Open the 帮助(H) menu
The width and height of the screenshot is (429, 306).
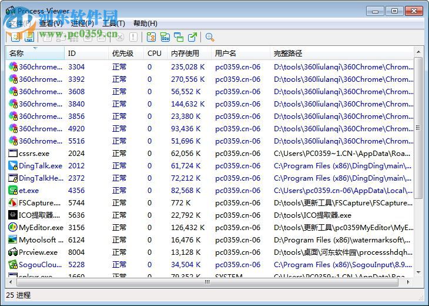(x=145, y=24)
